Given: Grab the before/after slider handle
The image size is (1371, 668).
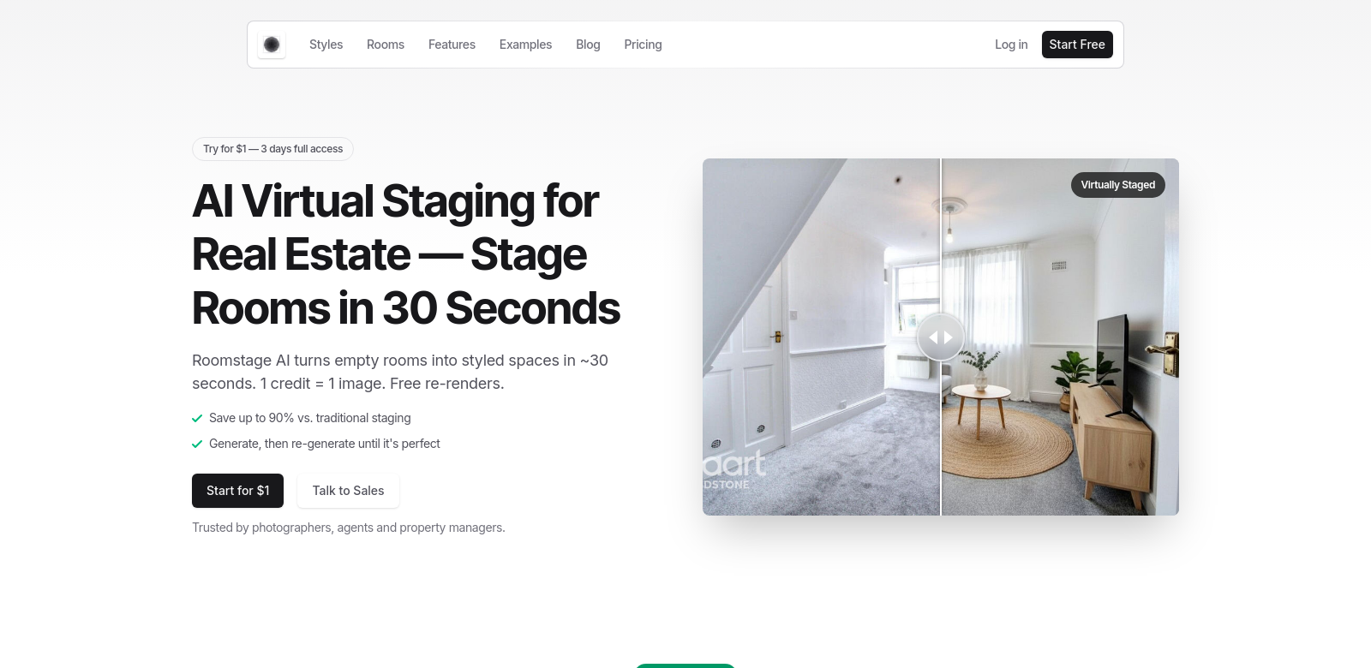Looking at the screenshot, I should (941, 337).
